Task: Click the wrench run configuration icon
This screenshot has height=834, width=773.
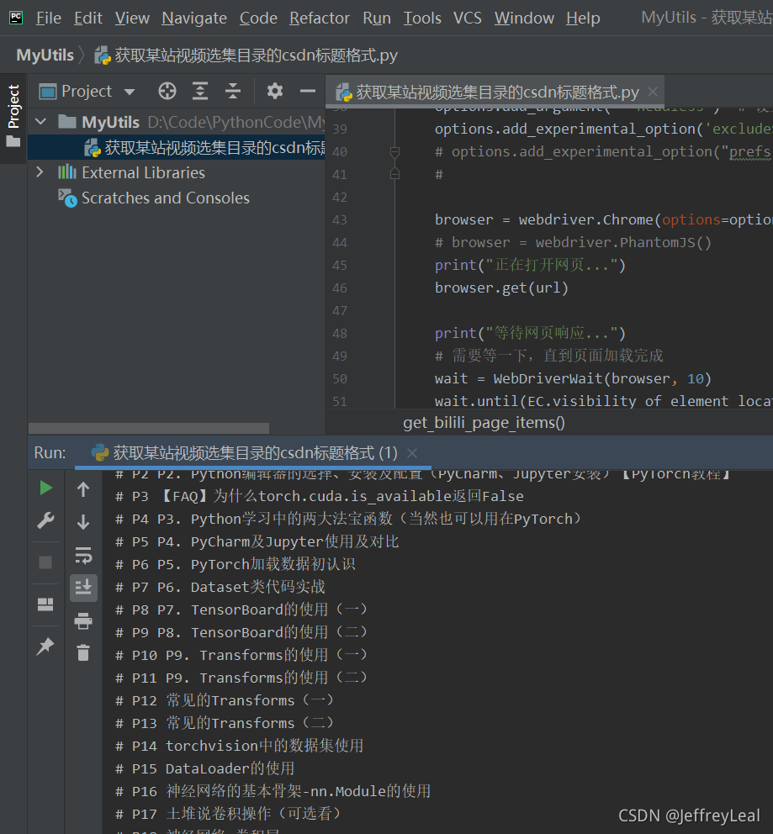Action: pos(45,520)
